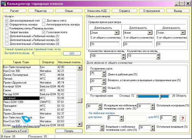Sort by Месячный платеж column header
This screenshot has width=192, height=139.
(x=70, y=62)
